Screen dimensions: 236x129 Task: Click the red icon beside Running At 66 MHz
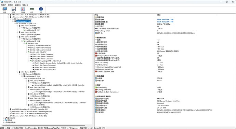pyautogui.click(x=96, y=90)
